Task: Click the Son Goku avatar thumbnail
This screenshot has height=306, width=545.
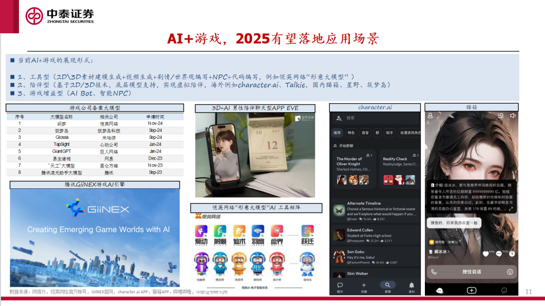Action: tap(339, 257)
